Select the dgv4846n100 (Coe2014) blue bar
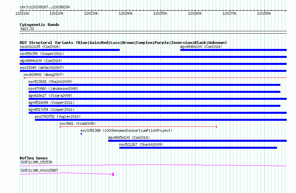The height and width of the screenshot is (193, 296). [233, 50]
